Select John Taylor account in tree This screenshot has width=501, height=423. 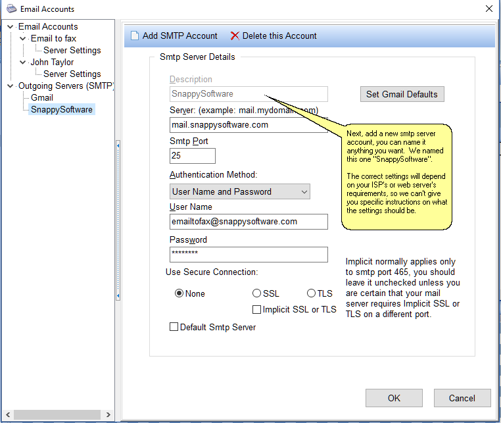point(52,62)
